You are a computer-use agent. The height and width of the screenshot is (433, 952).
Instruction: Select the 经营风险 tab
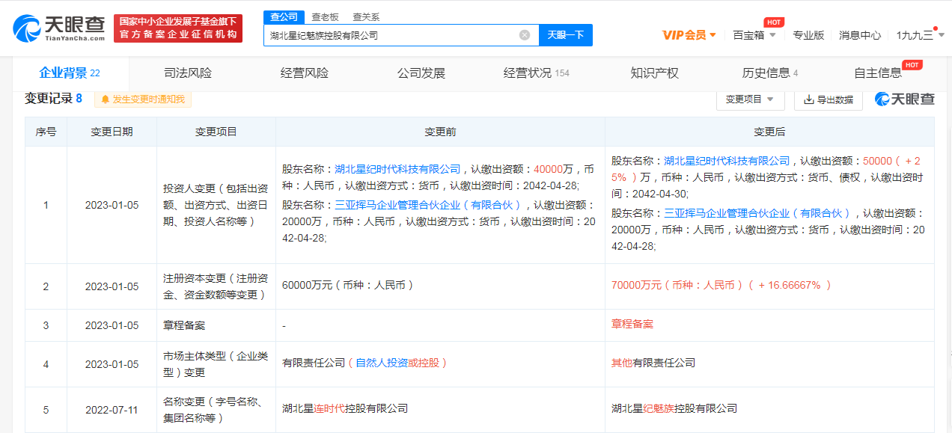pyautogui.click(x=305, y=73)
